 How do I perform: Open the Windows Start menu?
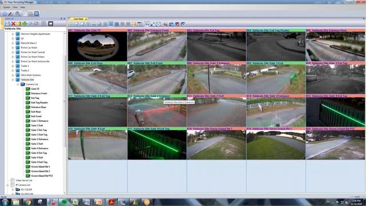(x=5, y=202)
